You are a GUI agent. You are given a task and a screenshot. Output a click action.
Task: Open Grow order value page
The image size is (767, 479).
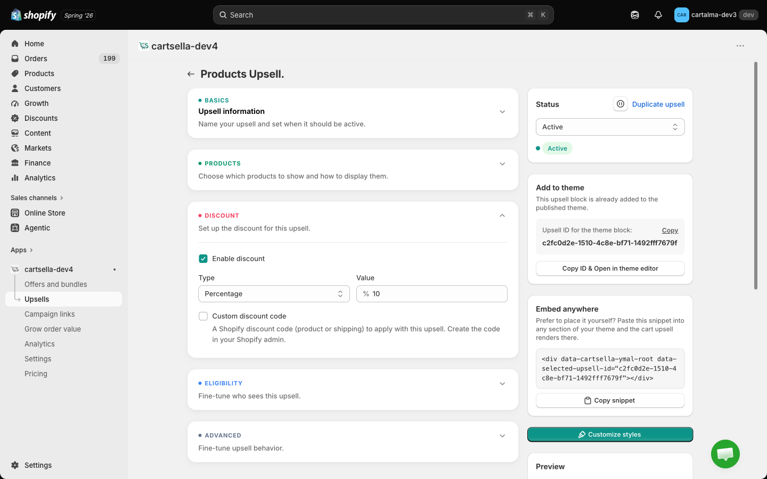(53, 329)
